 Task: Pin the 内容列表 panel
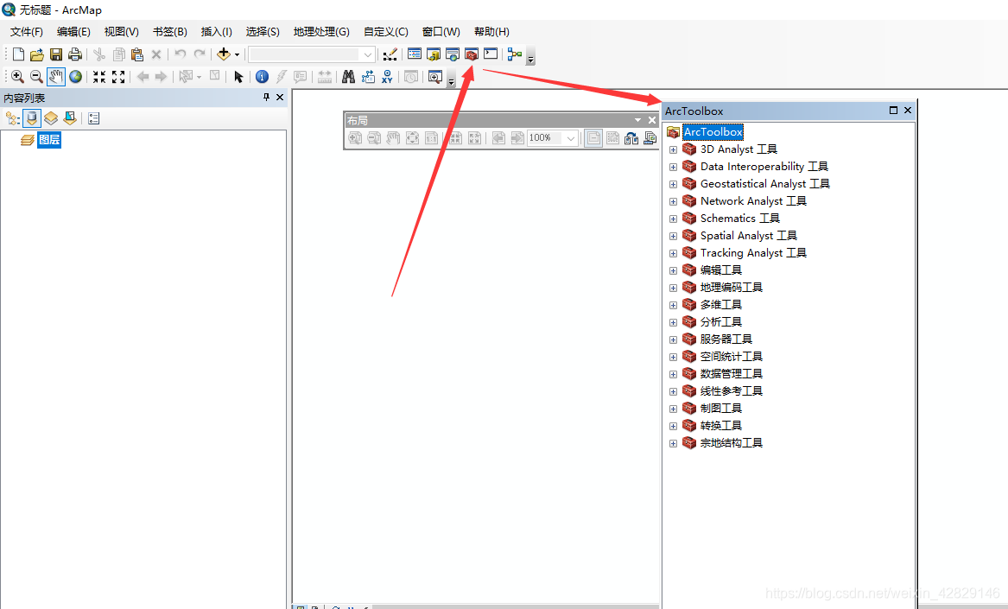[x=266, y=97]
